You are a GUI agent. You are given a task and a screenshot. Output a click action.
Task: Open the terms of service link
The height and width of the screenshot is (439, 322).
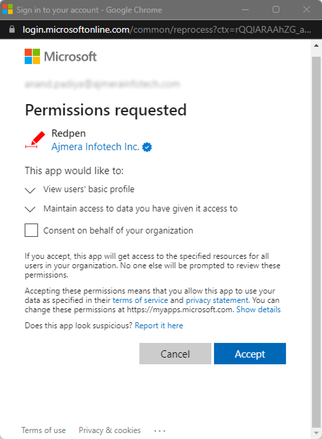tap(140, 300)
